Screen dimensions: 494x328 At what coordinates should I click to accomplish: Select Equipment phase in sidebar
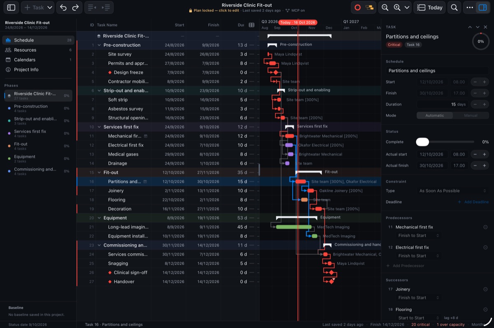point(37,158)
